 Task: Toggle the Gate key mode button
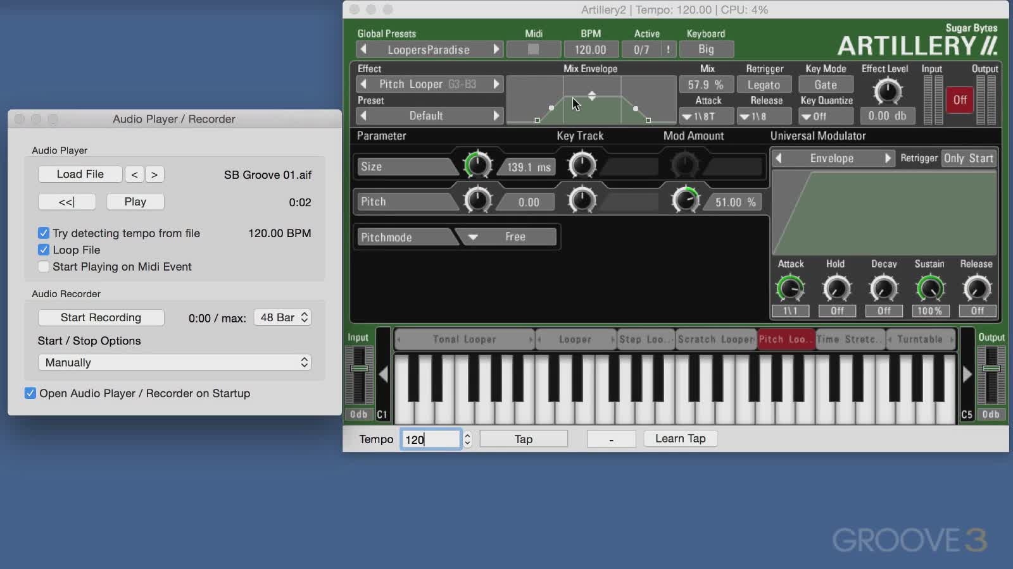[x=826, y=85]
